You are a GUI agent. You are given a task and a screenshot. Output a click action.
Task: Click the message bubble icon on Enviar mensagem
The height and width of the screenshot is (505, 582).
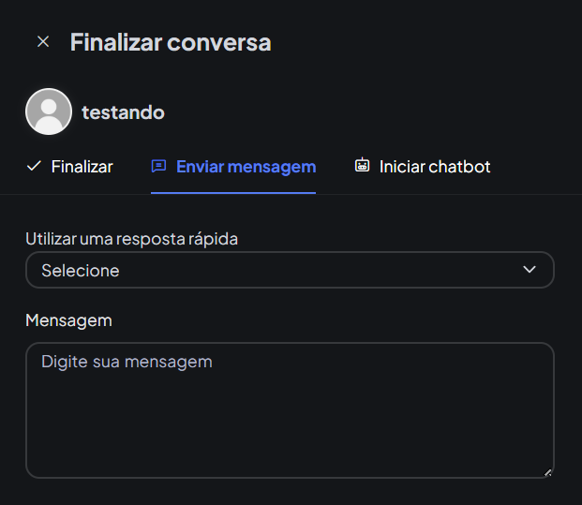(x=158, y=167)
